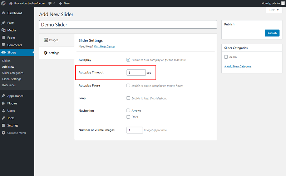Open the Posts menu label
286x176 pixels.
pyautogui.click(x=11, y=23)
